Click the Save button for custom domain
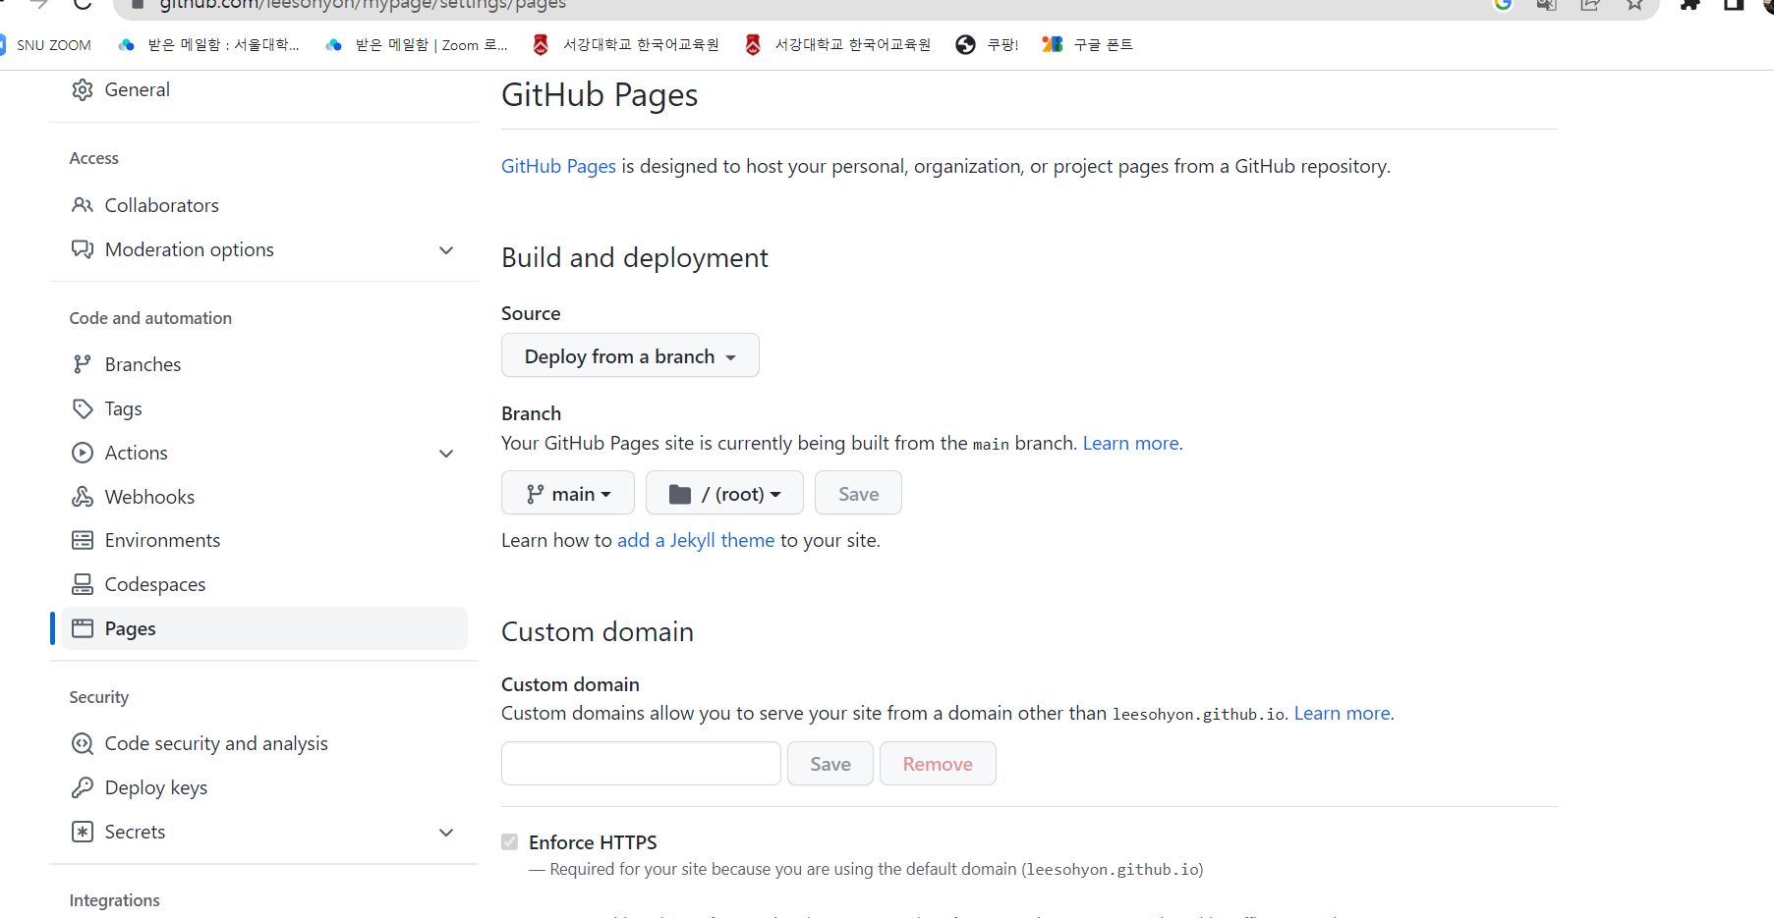Viewport: 1774px width, 918px height. tap(830, 763)
